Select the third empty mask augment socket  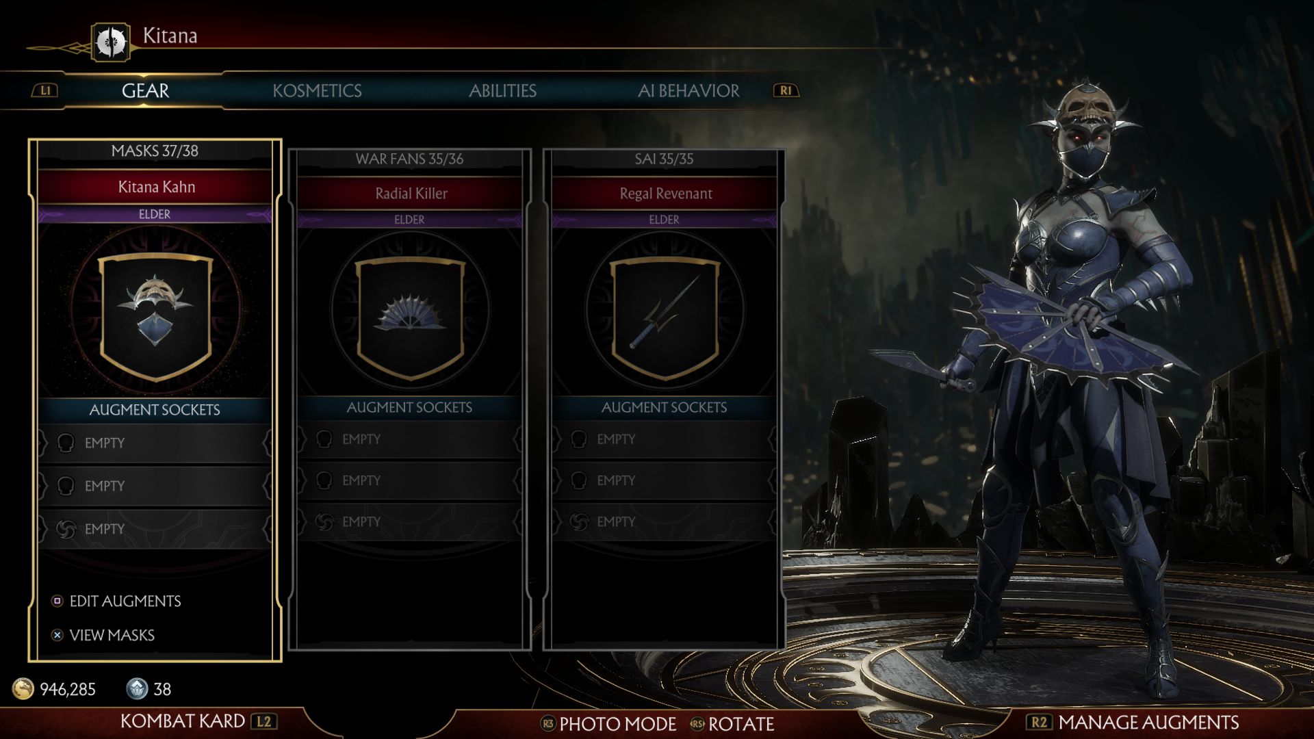tap(155, 529)
